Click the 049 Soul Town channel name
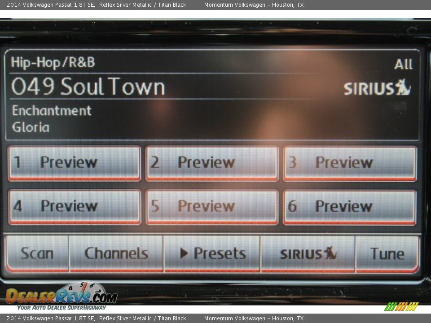Image resolution: width=431 pixels, height=323 pixels. point(88,87)
